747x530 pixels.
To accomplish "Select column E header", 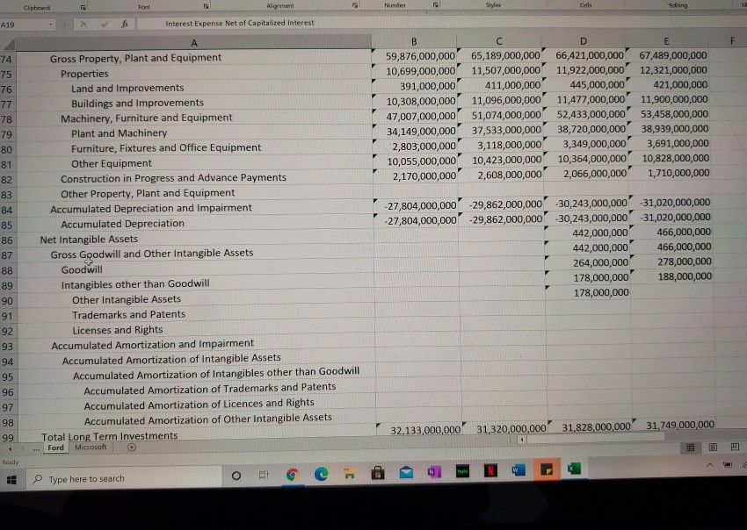I will (x=666, y=41).
